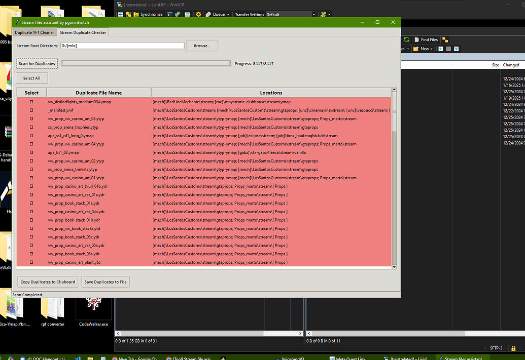This screenshot has height=360, width=525.
Task: Click the blue plus selection icon
Action: click(x=440, y=49)
